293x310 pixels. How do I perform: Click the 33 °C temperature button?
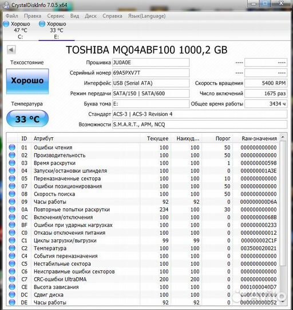click(27, 119)
